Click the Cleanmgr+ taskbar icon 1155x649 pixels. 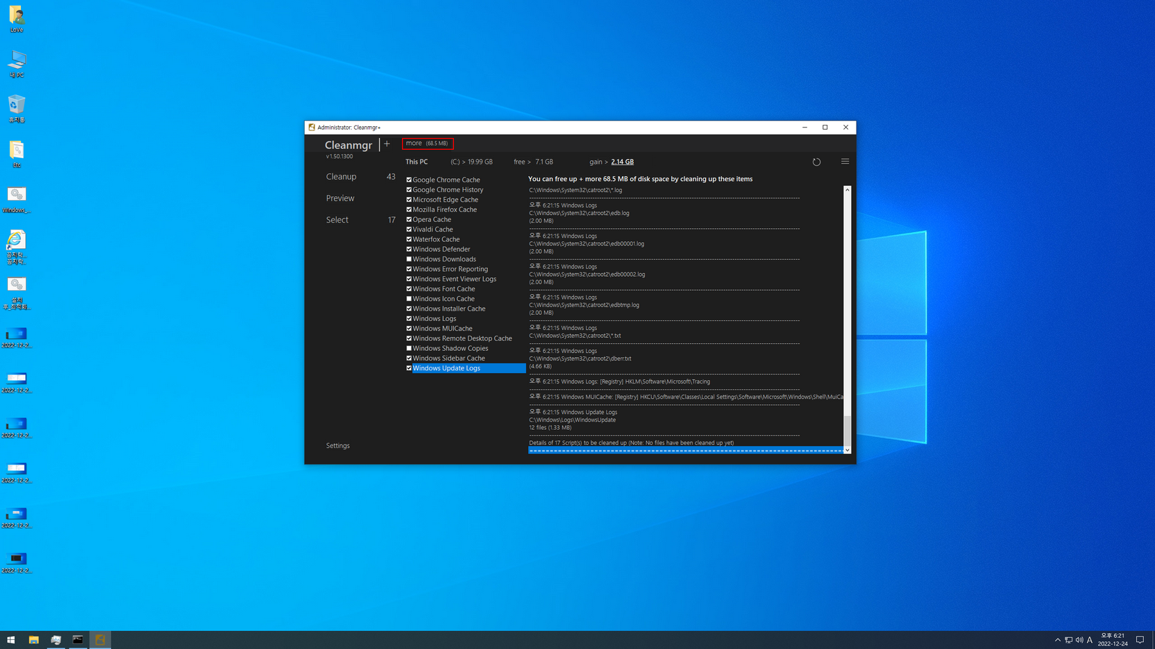[100, 640]
